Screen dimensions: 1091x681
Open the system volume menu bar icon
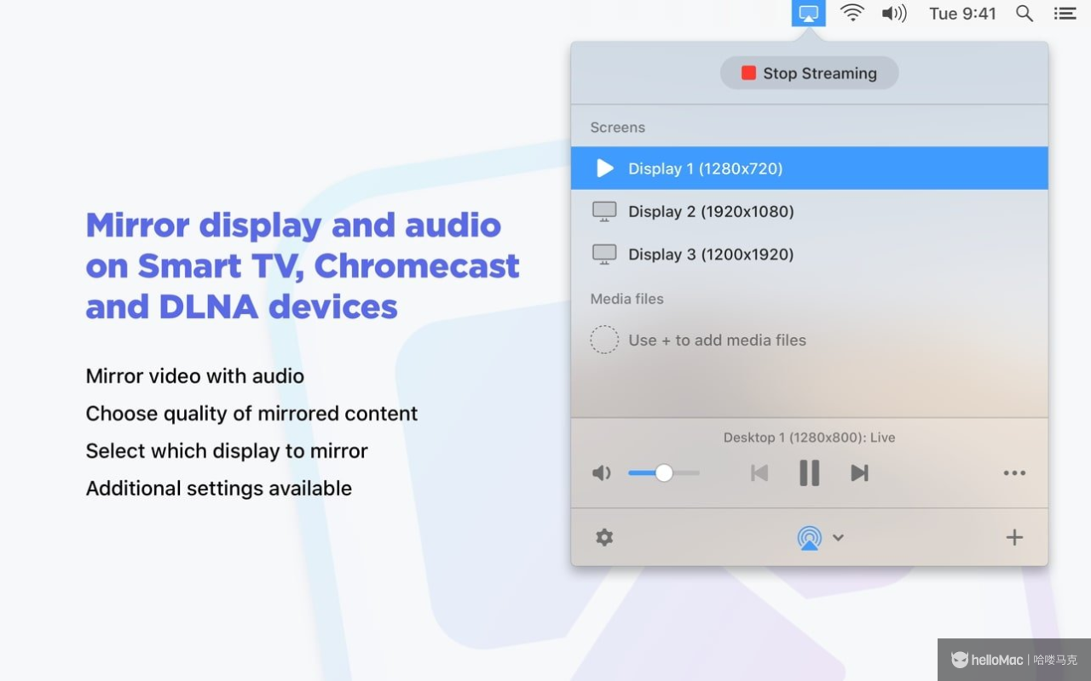coord(894,14)
